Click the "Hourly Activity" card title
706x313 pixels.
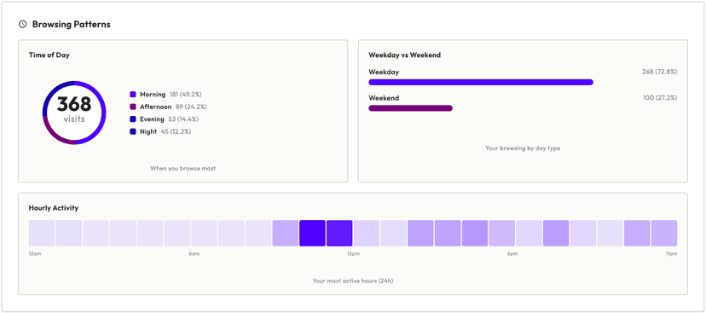tap(54, 208)
